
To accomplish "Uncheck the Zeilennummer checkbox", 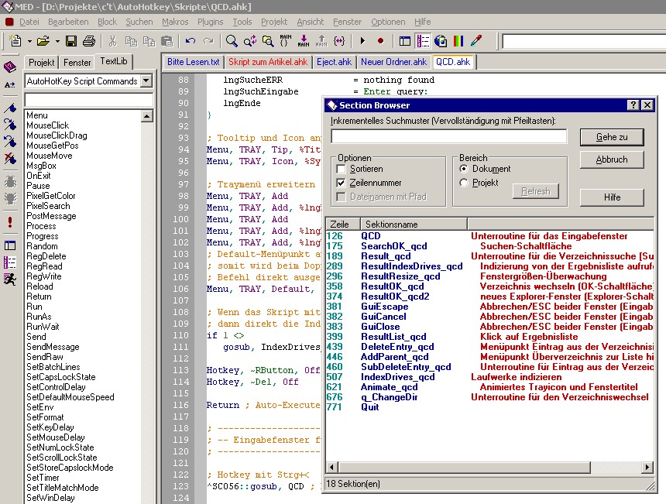I will click(x=342, y=183).
